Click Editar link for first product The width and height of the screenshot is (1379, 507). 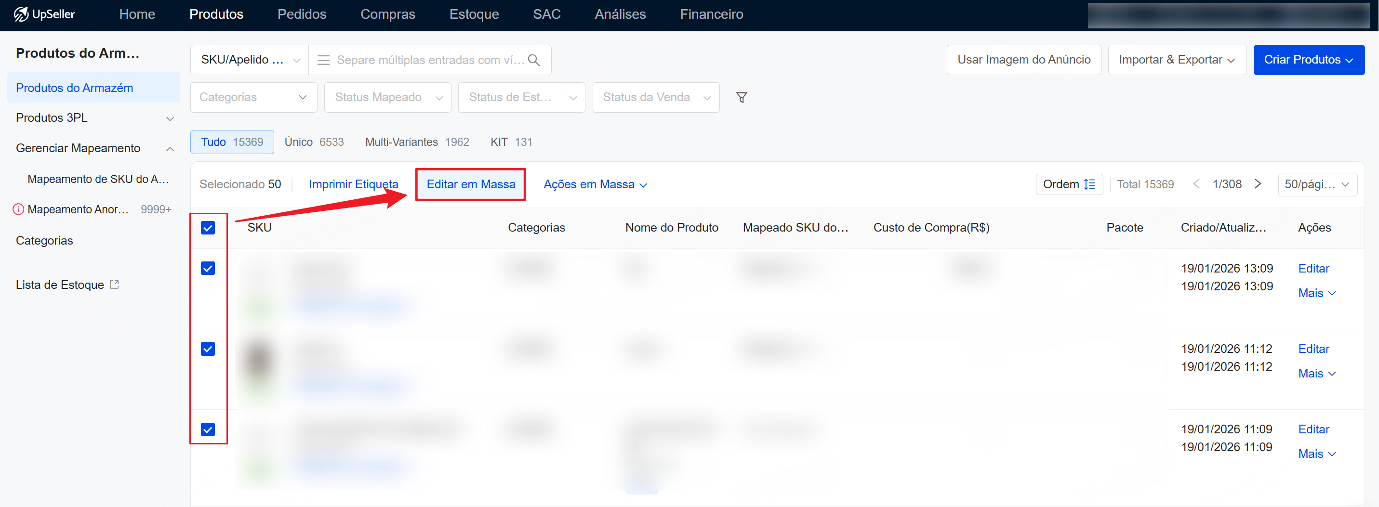tap(1313, 269)
